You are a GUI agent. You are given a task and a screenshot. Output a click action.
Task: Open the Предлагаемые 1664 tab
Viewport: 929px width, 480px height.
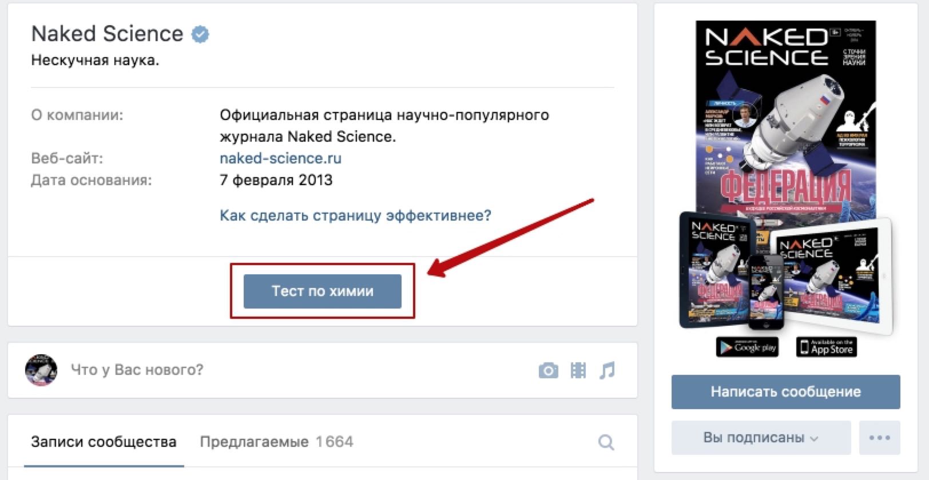(x=276, y=442)
